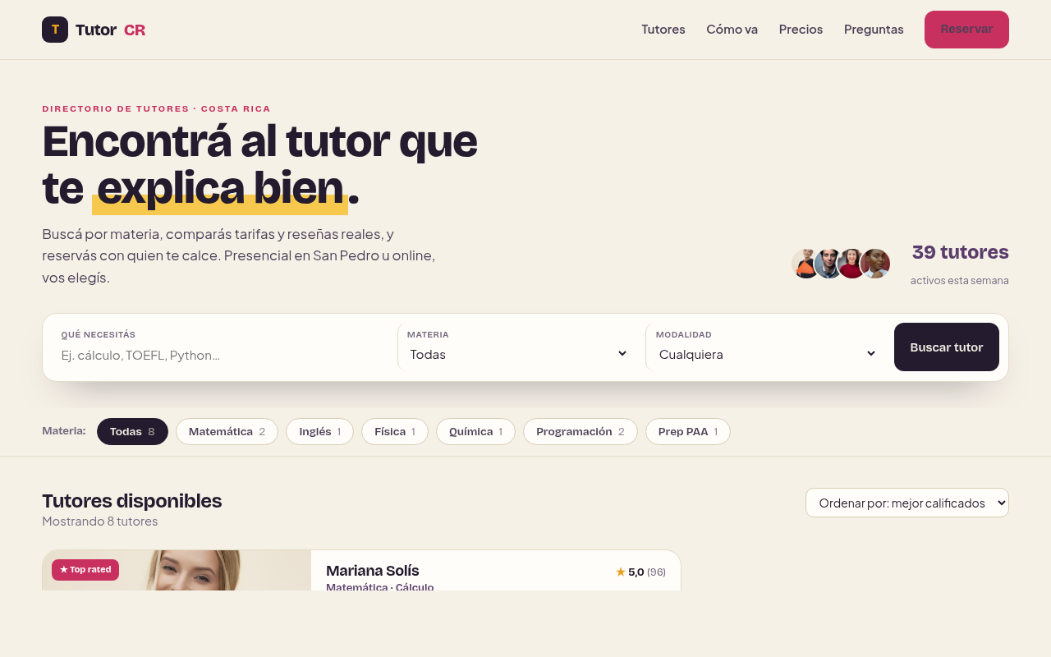
Task: Filter by Programación chip
Action: tap(581, 432)
